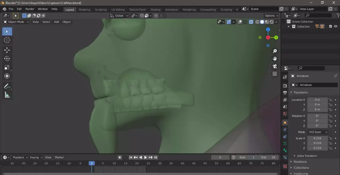Screen dimensions: 340x175
Task: Open the Physics properties tab
Action: tap(285, 130)
